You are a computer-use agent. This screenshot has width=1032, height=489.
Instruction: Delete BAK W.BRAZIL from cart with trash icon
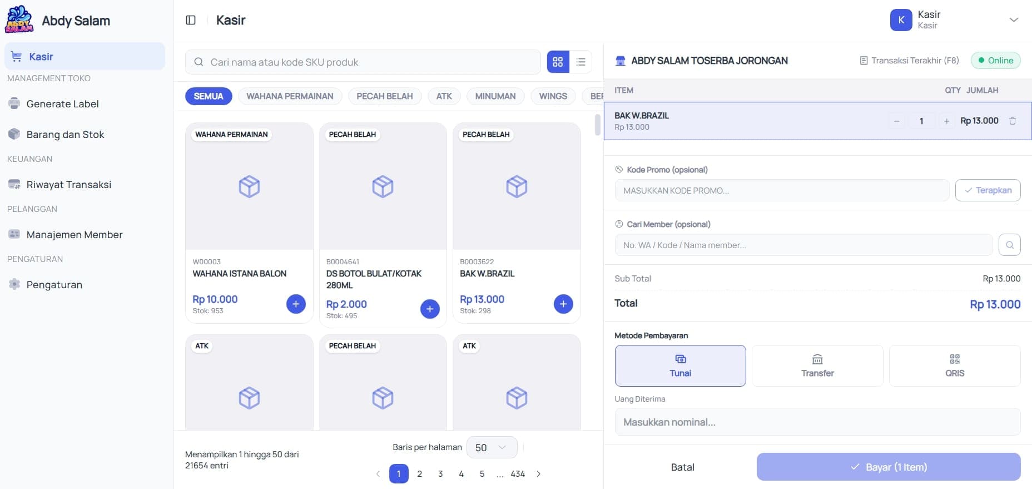click(1013, 121)
